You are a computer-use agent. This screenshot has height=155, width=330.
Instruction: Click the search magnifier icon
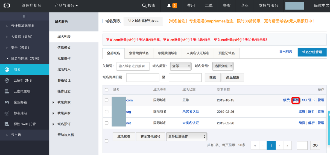[144, 6]
